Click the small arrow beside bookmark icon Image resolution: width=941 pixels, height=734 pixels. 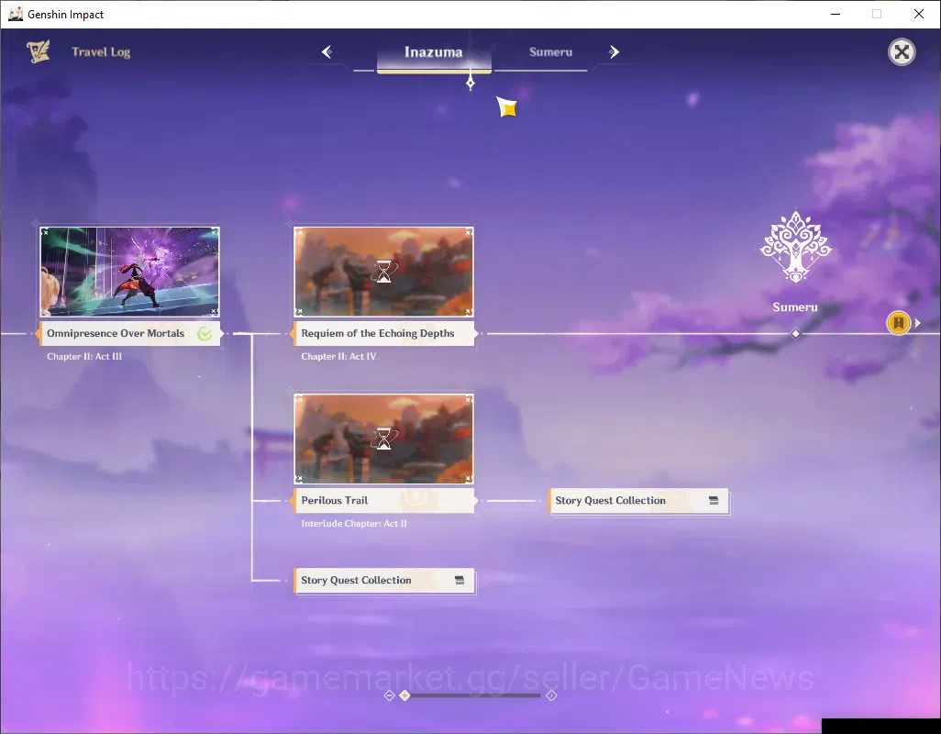point(917,323)
